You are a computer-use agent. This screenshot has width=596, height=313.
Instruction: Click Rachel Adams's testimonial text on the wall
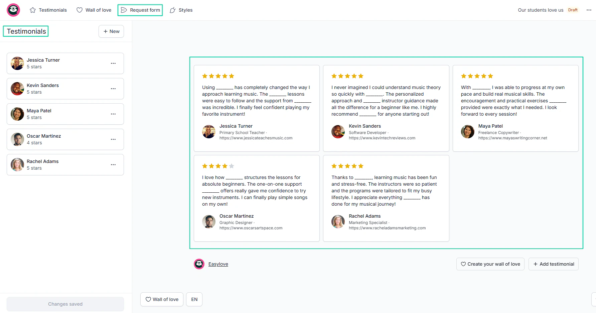pyautogui.click(x=384, y=191)
